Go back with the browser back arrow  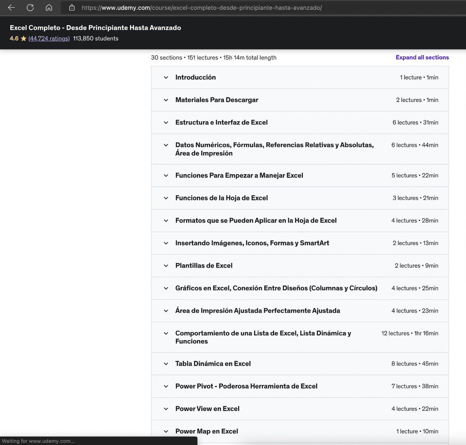point(11,7)
